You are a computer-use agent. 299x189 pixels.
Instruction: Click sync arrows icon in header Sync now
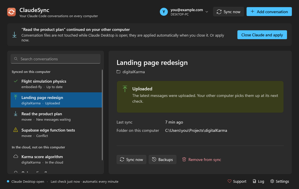click(219, 12)
